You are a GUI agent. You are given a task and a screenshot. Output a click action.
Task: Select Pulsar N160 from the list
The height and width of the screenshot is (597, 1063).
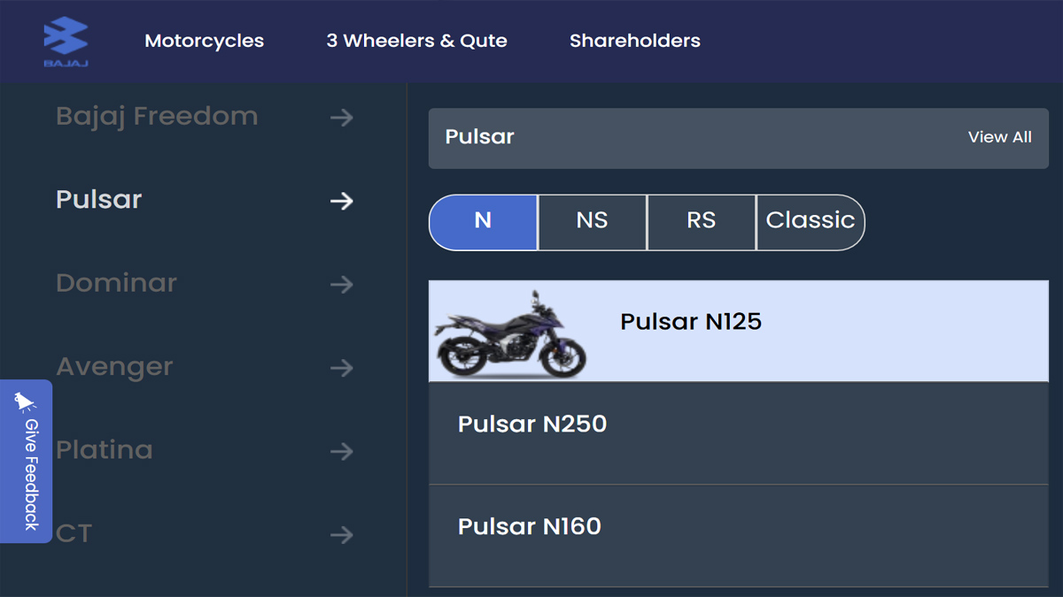point(739,536)
